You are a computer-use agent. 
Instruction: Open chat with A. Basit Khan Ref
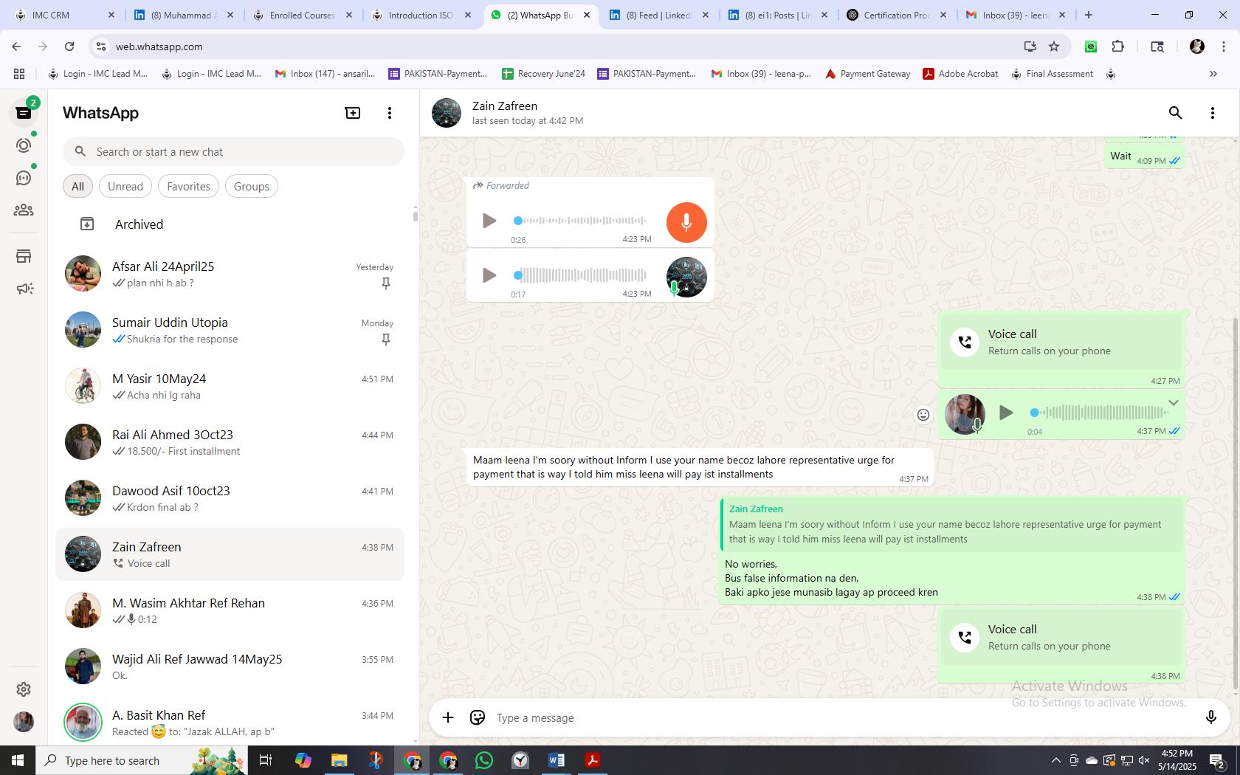(230, 723)
